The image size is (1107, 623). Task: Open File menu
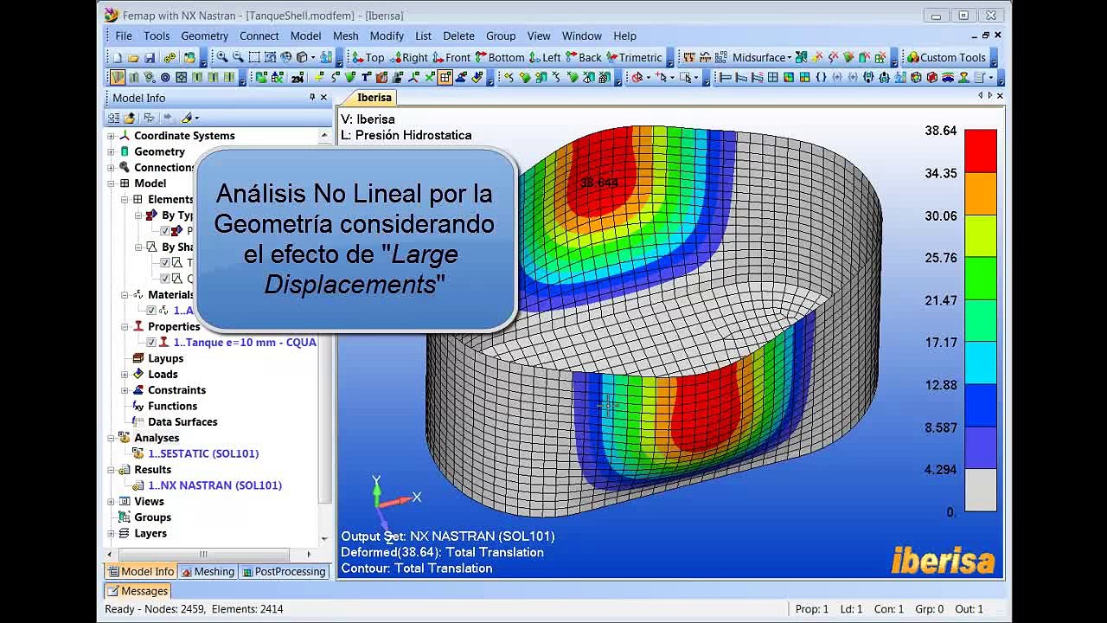[x=124, y=35]
